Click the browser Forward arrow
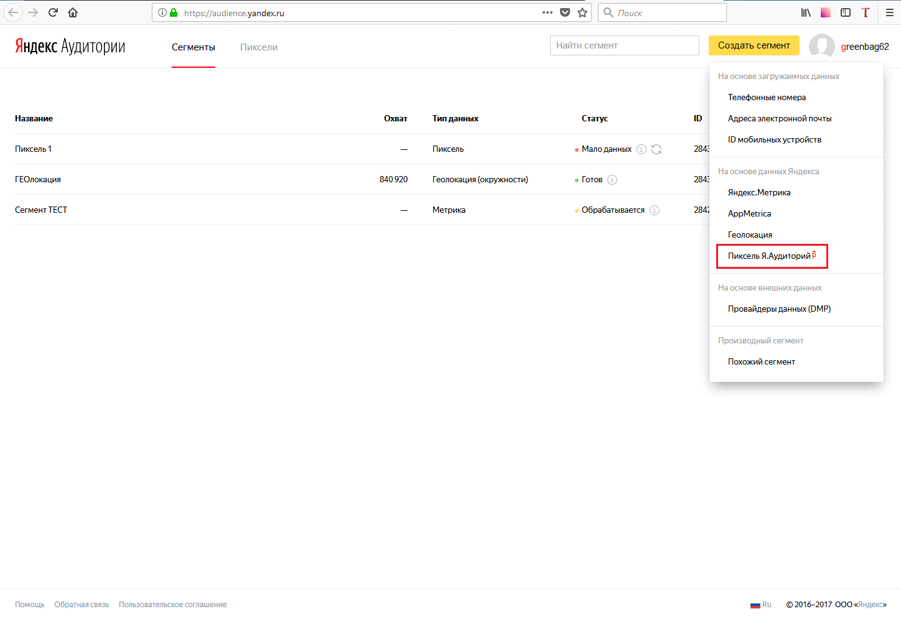 34,12
